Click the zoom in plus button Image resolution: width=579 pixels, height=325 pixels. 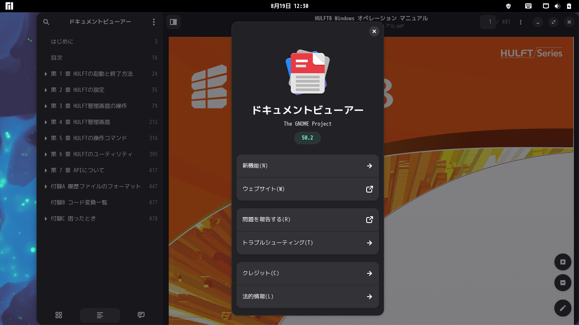(563, 262)
